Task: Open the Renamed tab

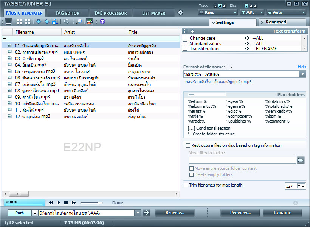Action: click(282, 22)
